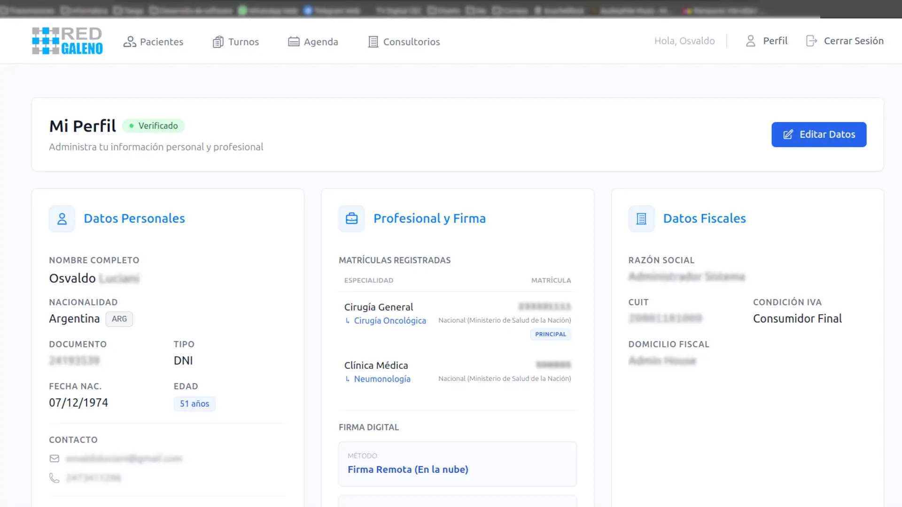Click the Neumonología subspecialty link
The height and width of the screenshot is (507, 902).
coord(382,379)
